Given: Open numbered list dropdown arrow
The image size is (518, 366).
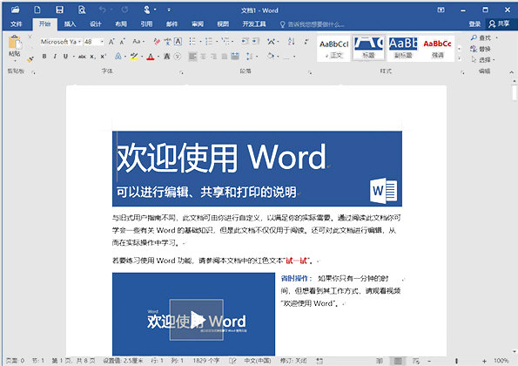Looking at the screenshot, I should click(217, 42).
